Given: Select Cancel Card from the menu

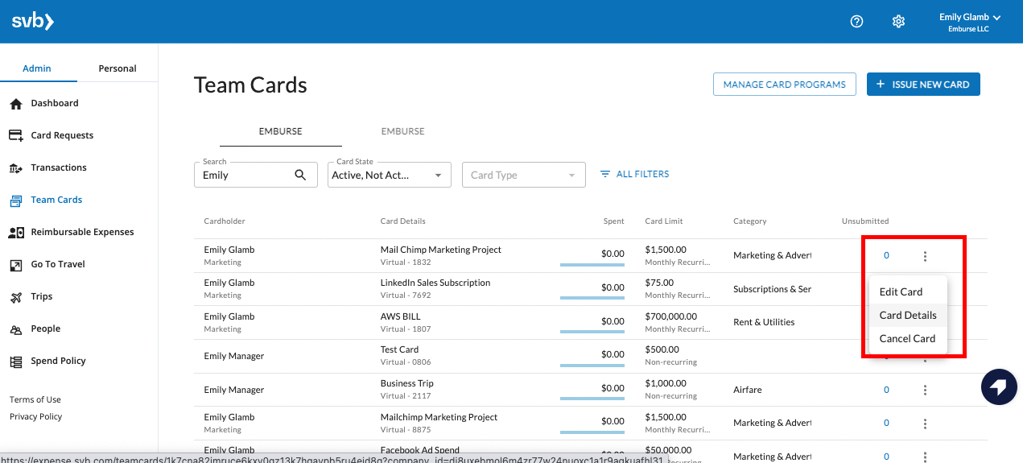Looking at the screenshot, I should point(907,339).
